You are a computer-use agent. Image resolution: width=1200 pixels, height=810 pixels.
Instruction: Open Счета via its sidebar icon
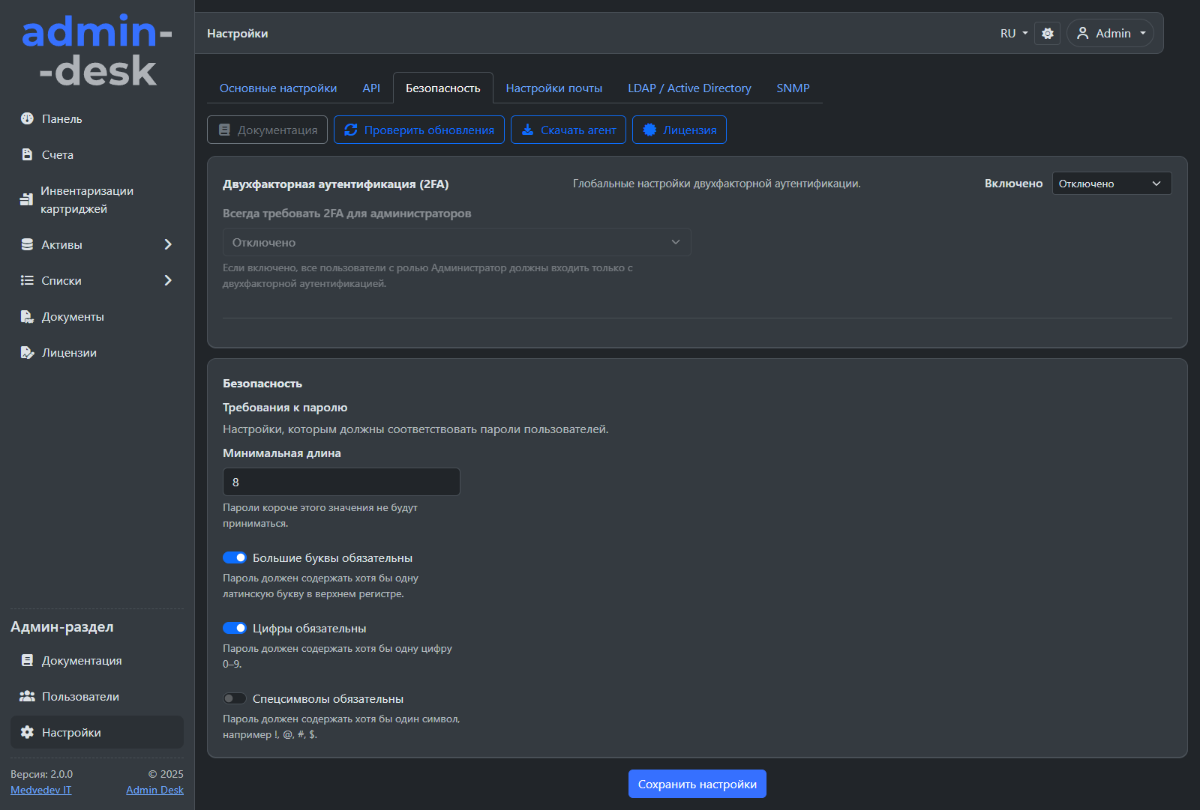(x=27, y=154)
